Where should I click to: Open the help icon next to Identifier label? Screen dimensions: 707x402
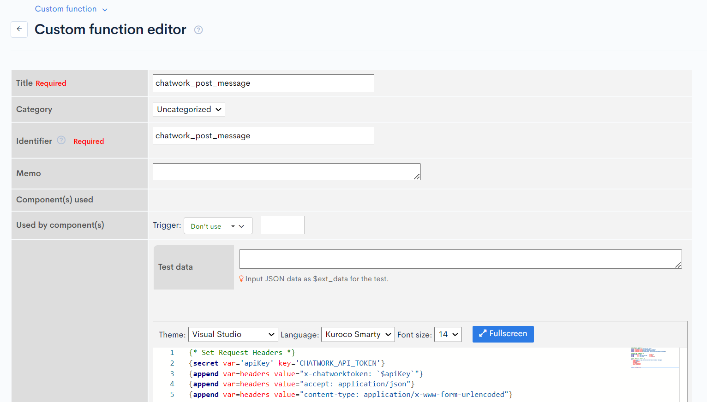tap(61, 141)
